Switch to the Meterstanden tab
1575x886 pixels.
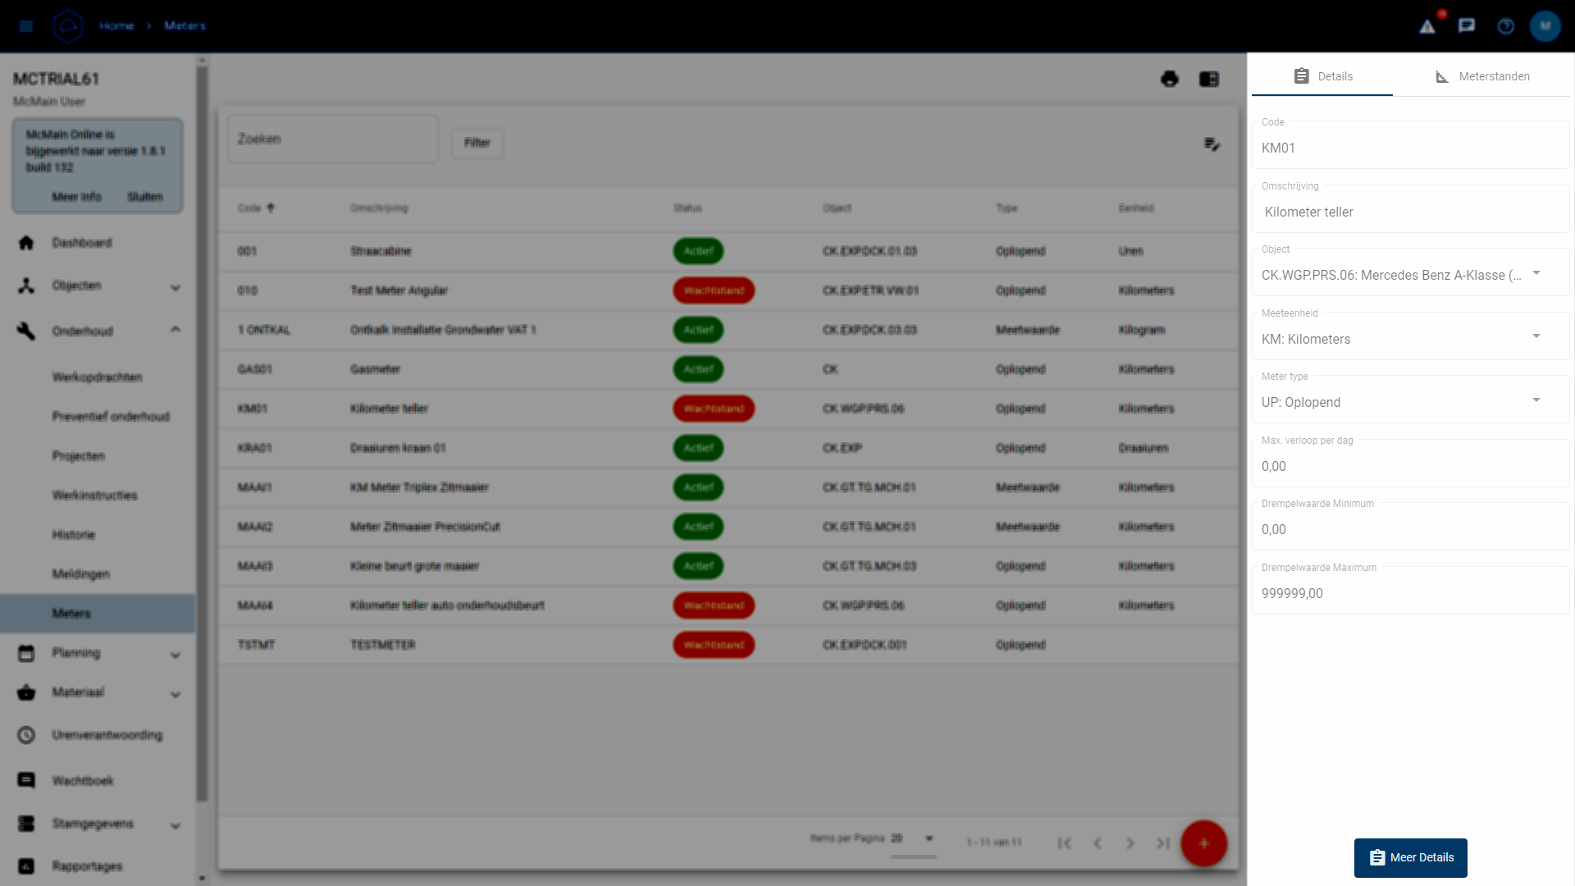click(x=1482, y=76)
